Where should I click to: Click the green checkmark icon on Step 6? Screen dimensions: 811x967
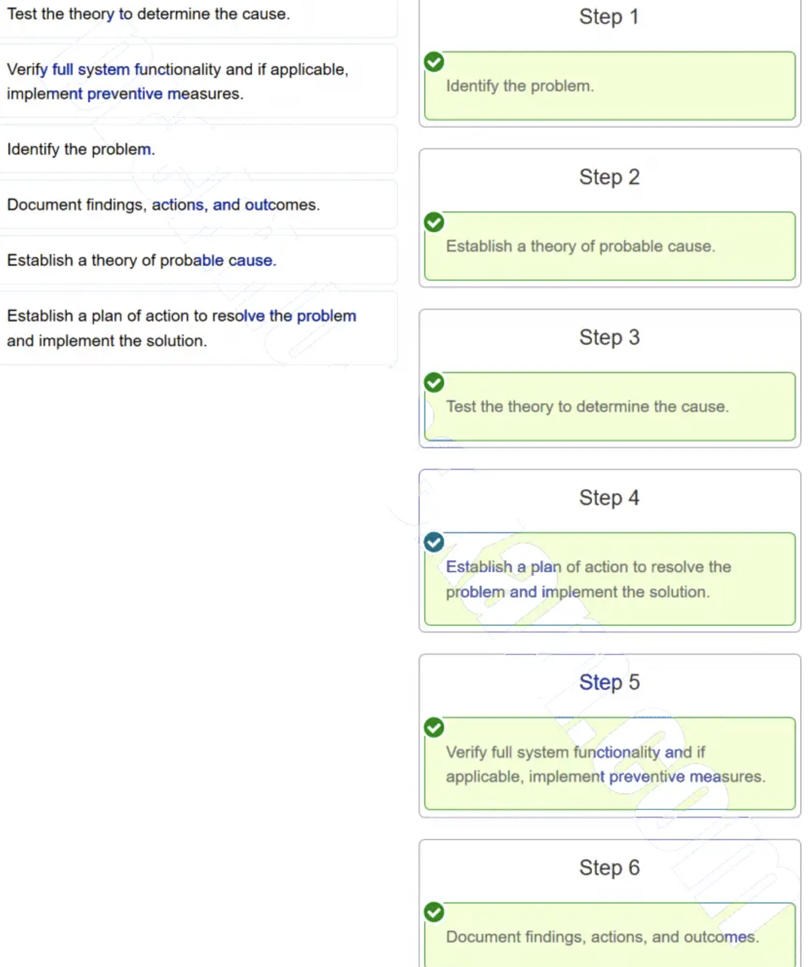tap(434, 912)
